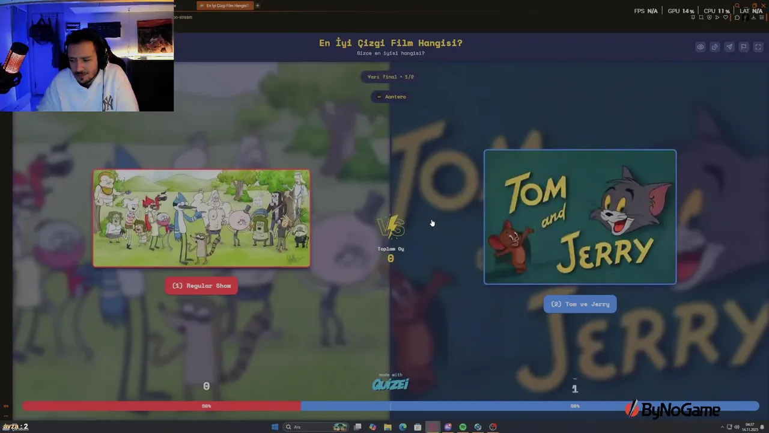Open the Windows Start menu

tap(275, 427)
